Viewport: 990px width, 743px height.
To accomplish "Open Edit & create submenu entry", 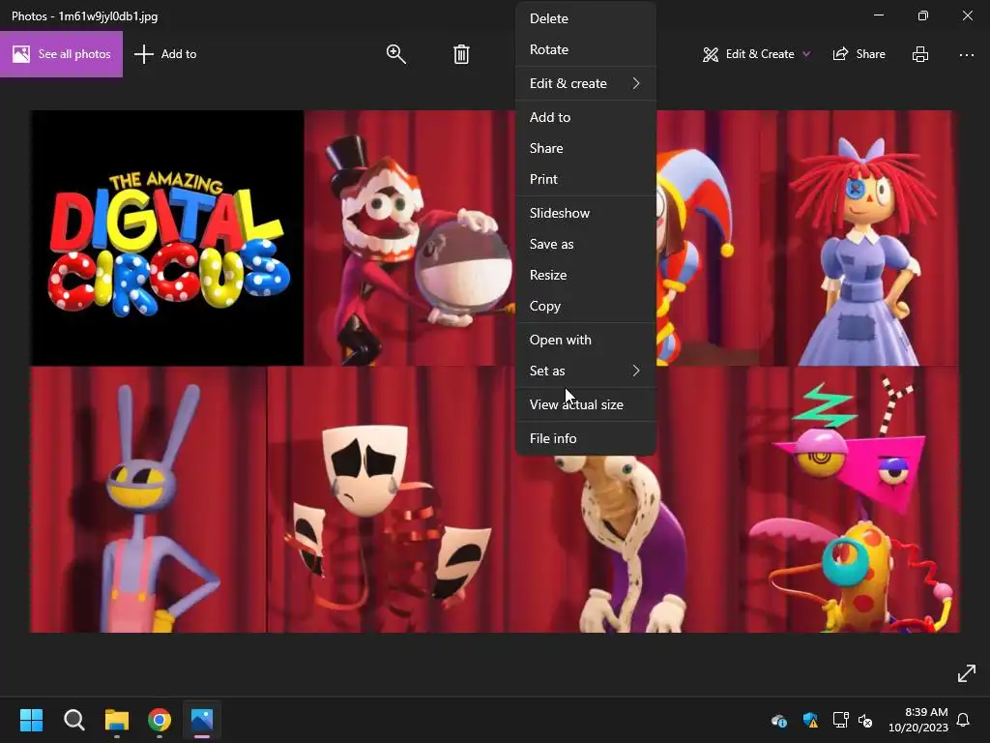I will click(x=585, y=83).
